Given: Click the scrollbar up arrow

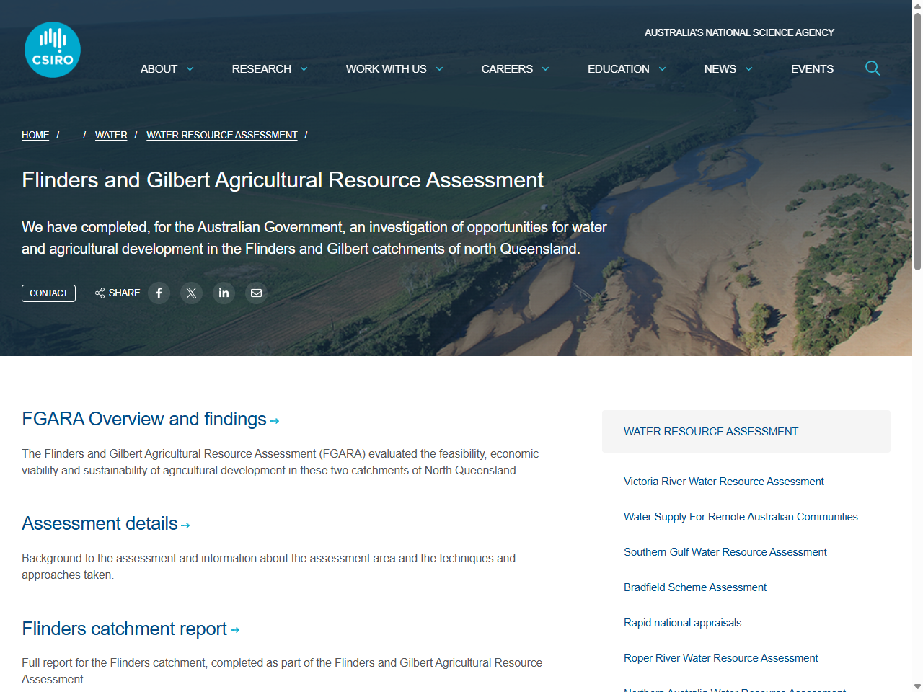Looking at the screenshot, I should pyautogui.click(x=917, y=5).
